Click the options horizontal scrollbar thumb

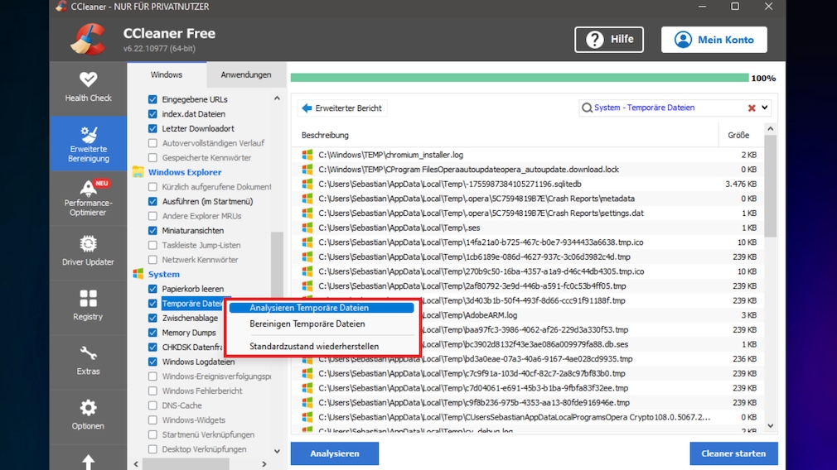pyautogui.click(x=186, y=464)
